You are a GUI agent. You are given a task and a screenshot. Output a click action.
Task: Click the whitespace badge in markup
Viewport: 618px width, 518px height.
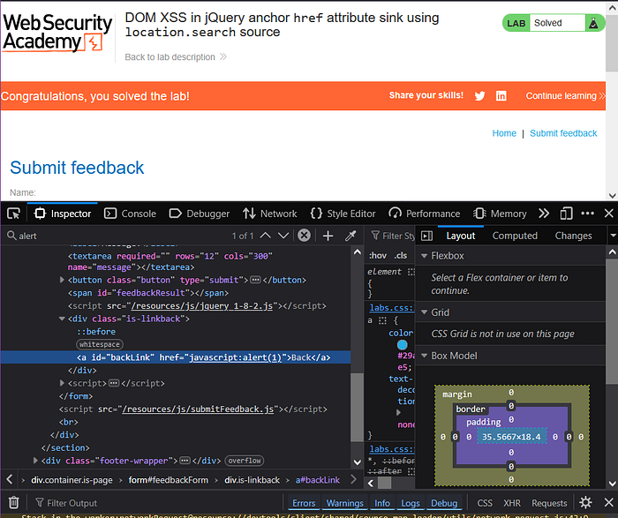click(x=99, y=344)
